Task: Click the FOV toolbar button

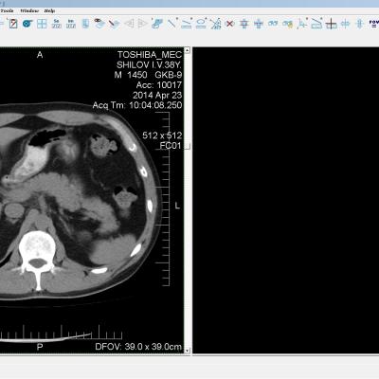Action: pos(374,24)
